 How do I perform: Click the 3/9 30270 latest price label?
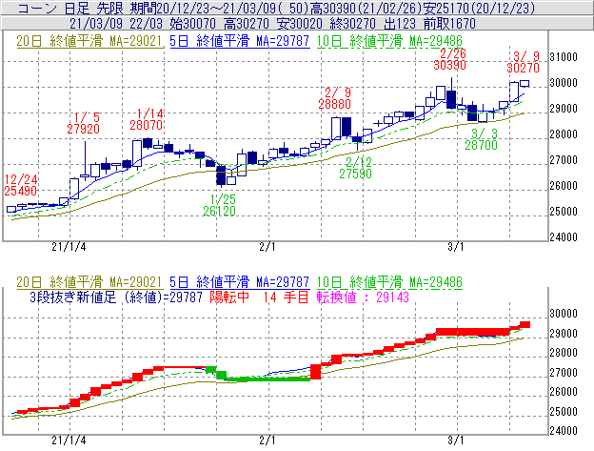(524, 62)
